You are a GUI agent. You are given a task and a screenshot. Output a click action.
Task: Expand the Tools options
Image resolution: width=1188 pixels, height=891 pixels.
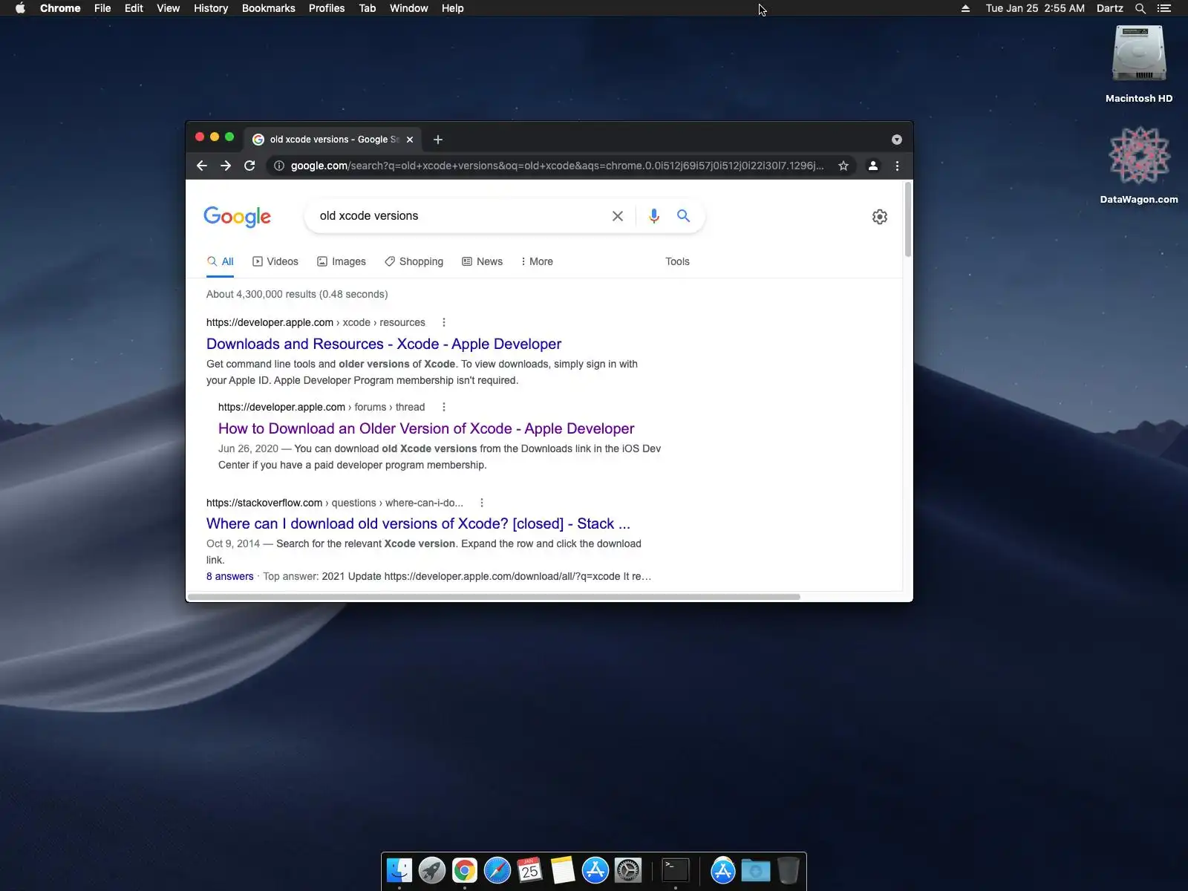pos(677,261)
